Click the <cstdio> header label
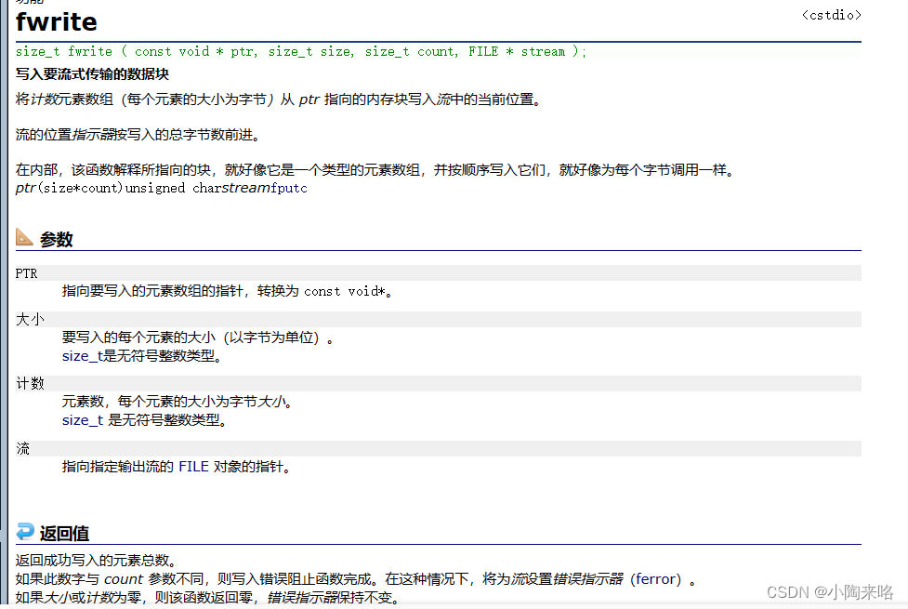The height and width of the screenshot is (609, 908). pos(832,15)
